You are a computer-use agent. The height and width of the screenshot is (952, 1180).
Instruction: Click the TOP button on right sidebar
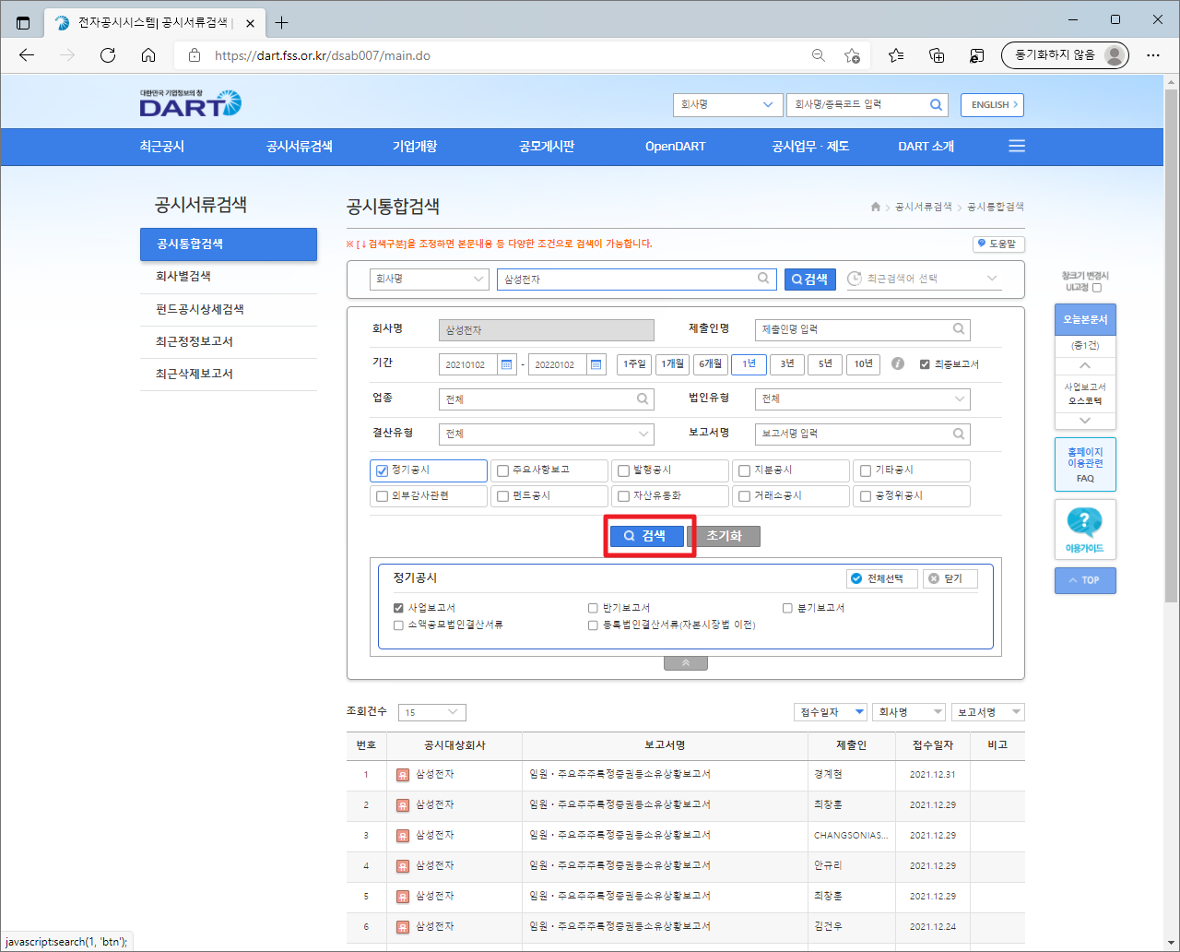1085,580
